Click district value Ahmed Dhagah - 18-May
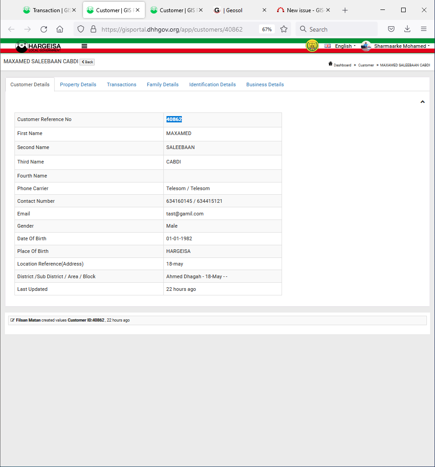The height and width of the screenshot is (467, 435). [197, 276]
